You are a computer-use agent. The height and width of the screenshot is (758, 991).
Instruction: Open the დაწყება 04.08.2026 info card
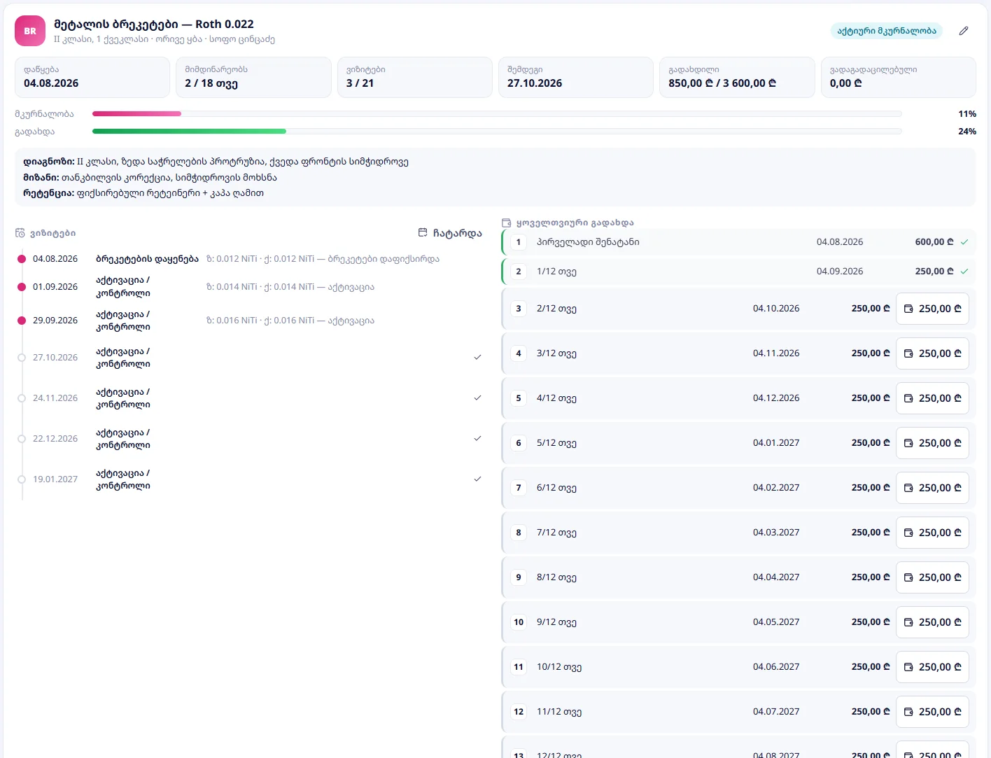[x=92, y=77]
